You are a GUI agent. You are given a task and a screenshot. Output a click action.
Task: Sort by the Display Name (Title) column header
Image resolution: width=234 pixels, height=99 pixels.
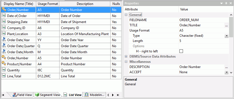click(x=18, y=4)
